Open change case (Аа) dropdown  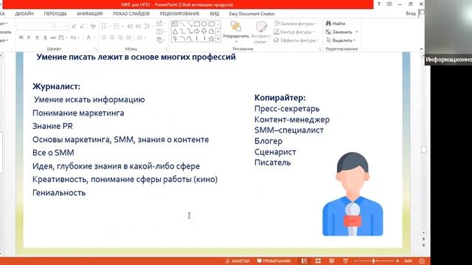(x=74, y=38)
